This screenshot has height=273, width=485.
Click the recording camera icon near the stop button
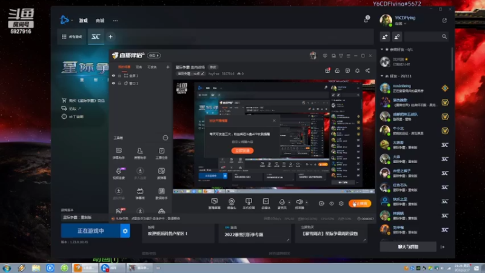click(x=321, y=203)
